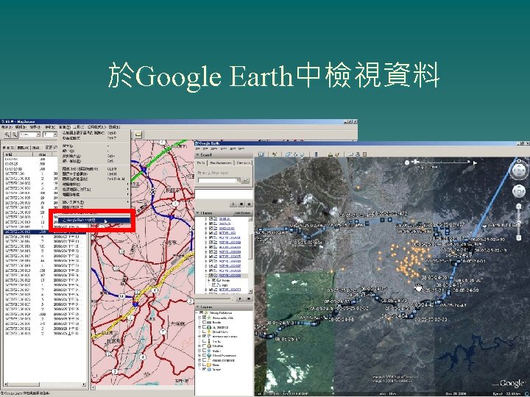
Task: Switch to the Directions tab
Action: click(x=244, y=162)
